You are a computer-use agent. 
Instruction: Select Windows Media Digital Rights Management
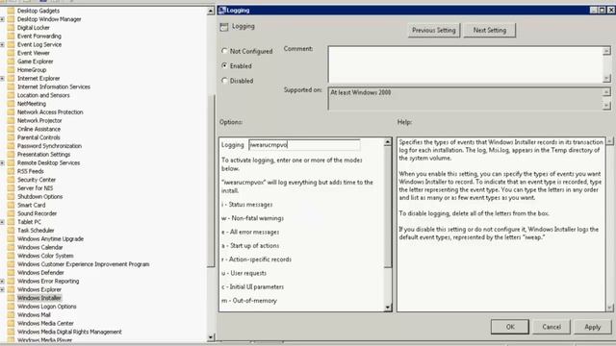pos(69,332)
